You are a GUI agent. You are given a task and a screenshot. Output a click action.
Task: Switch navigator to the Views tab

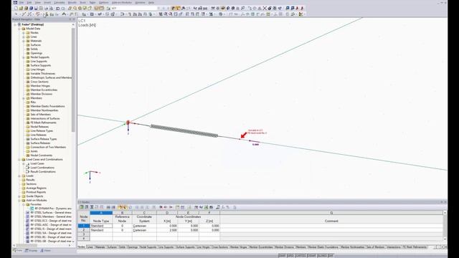coord(46,251)
